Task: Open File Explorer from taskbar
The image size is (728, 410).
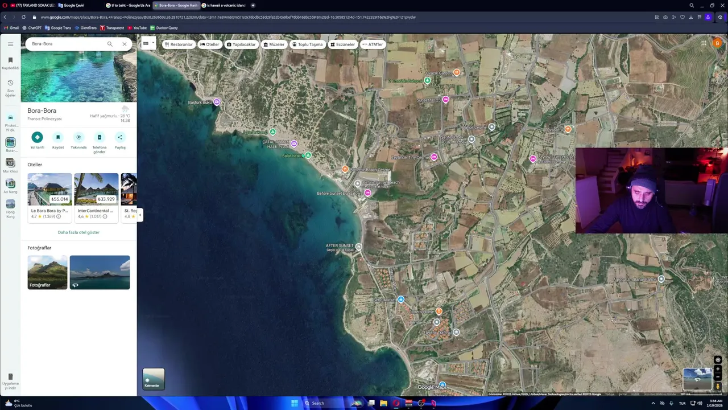Action: [384, 403]
